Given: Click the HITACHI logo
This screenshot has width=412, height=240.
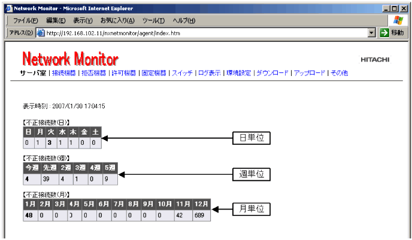Looking at the screenshot, I should (x=375, y=60).
